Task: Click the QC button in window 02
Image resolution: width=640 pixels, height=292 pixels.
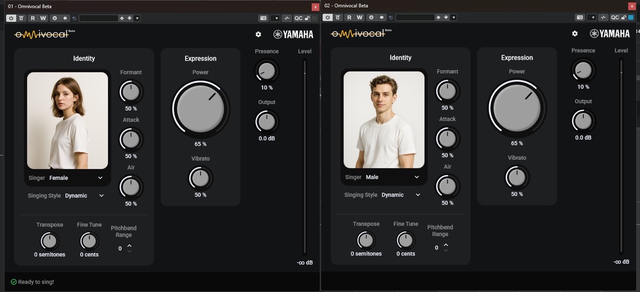Action: coord(614,17)
